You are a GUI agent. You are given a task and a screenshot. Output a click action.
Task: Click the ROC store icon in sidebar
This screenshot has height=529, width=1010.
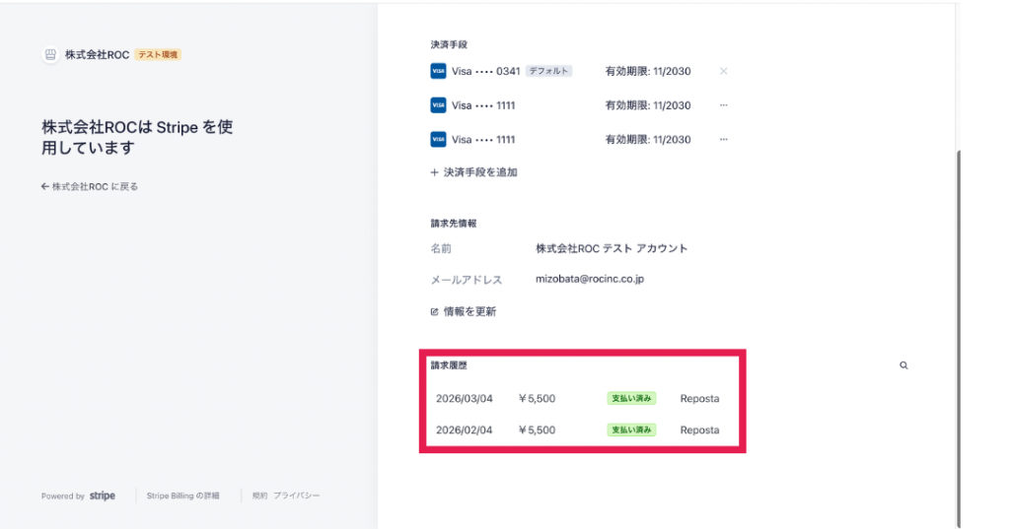pyautogui.click(x=50, y=55)
